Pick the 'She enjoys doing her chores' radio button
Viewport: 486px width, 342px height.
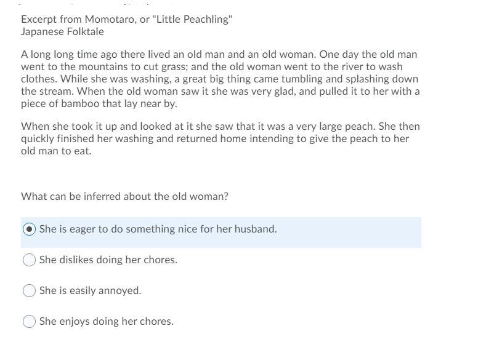[29, 322]
